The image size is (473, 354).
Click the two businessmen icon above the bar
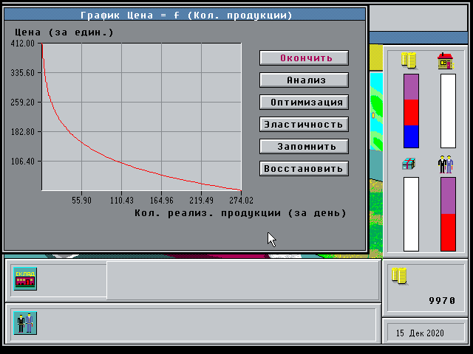(x=446, y=164)
